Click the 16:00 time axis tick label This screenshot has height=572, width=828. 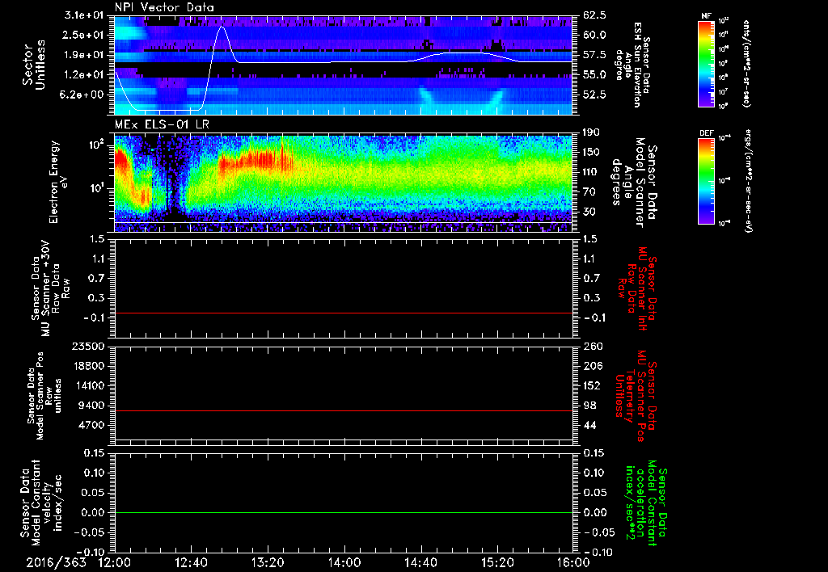[x=573, y=562]
